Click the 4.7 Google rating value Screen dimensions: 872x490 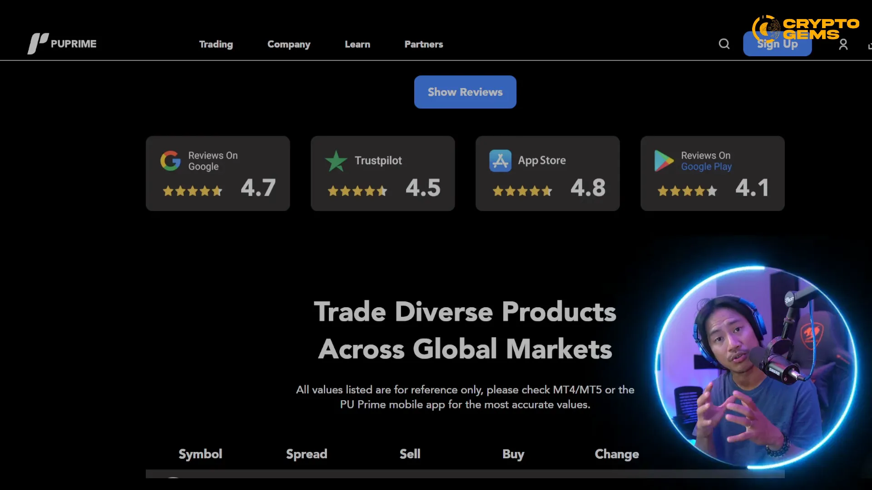[x=258, y=187]
